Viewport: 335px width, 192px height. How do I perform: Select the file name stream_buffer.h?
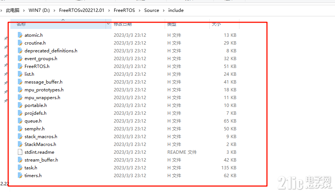click(x=41, y=160)
